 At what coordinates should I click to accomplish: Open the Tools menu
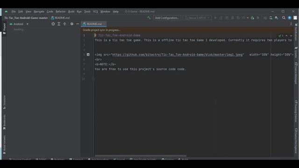(87, 12)
